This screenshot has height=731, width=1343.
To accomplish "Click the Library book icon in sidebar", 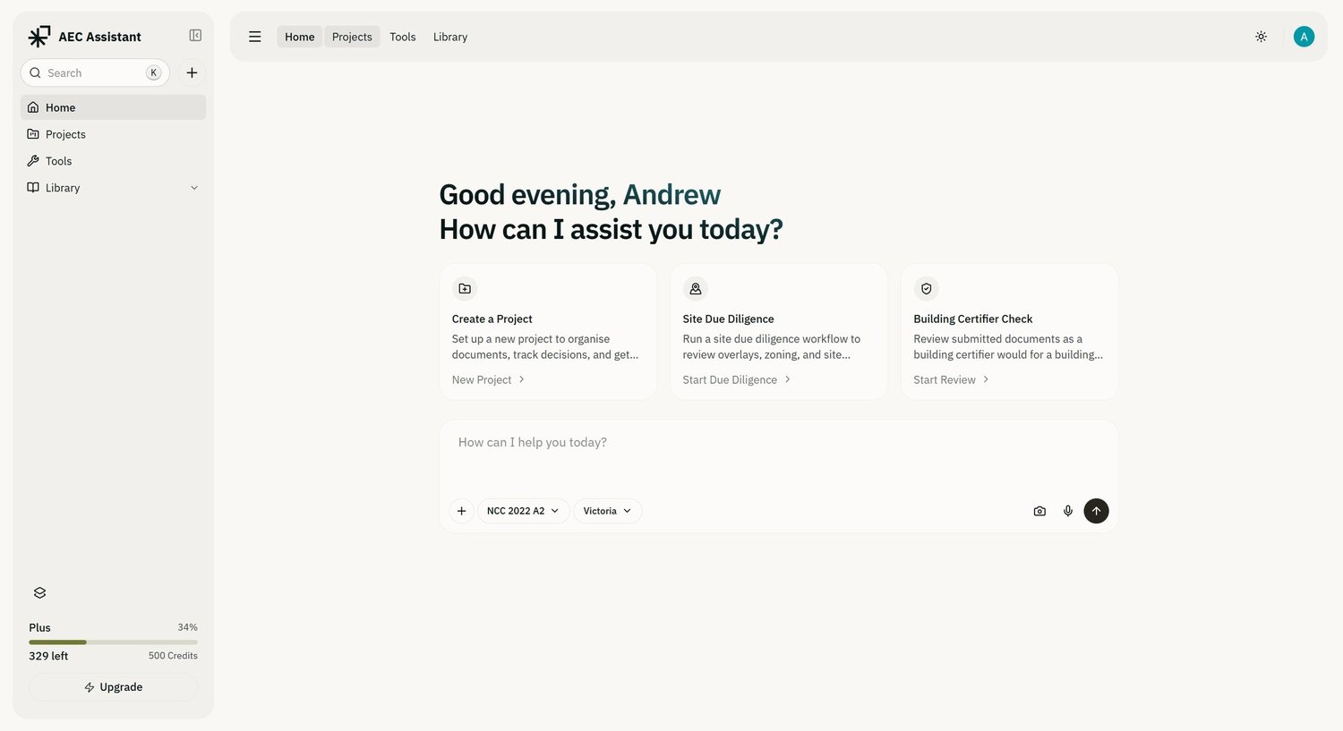I will coord(33,188).
